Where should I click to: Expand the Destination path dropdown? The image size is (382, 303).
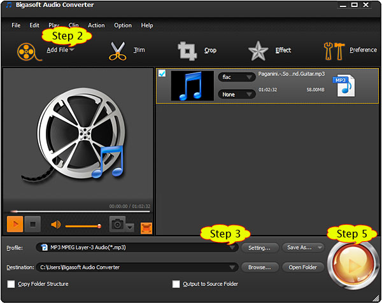pos(232,267)
